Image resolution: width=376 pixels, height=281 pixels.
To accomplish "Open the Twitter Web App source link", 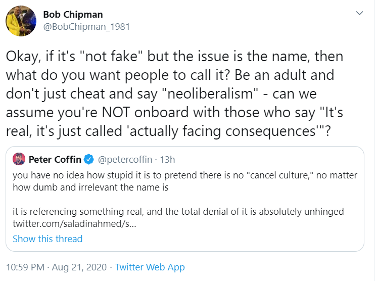I will point(150,267).
